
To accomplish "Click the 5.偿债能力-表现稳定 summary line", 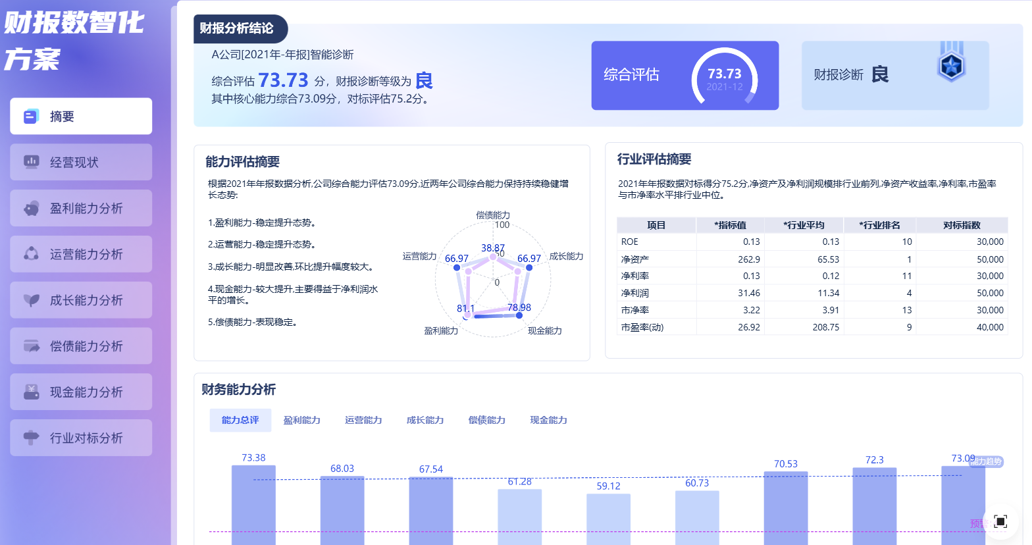I will pos(253,323).
